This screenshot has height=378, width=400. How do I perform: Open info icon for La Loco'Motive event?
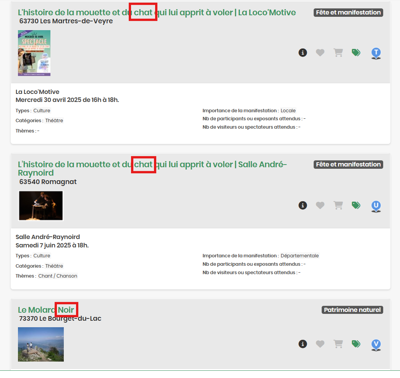coord(303,53)
